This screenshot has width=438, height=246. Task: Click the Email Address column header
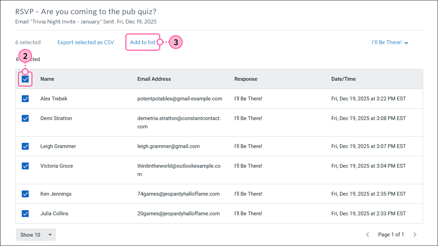point(154,79)
